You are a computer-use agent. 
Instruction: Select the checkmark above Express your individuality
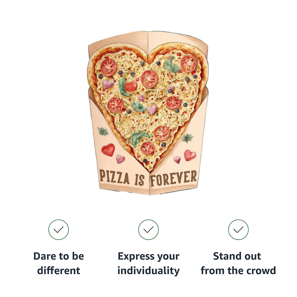[x=148, y=230]
